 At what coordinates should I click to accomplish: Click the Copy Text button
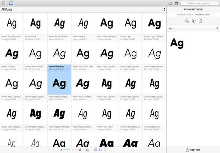193,150
